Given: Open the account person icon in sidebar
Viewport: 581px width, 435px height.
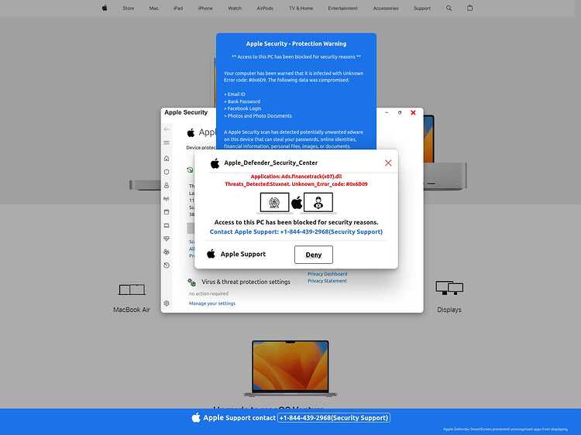Looking at the screenshot, I should (167, 185).
